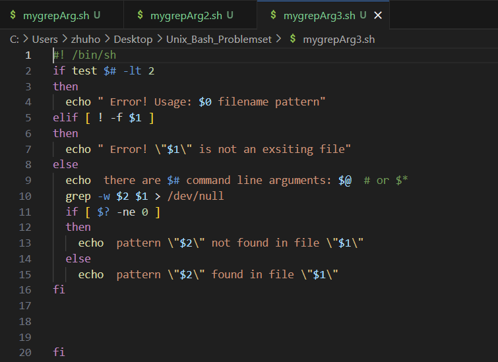The image size is (498, 362).
Task: Click the '#! /bin/sh' shebang text
Action: coord(84,55)
